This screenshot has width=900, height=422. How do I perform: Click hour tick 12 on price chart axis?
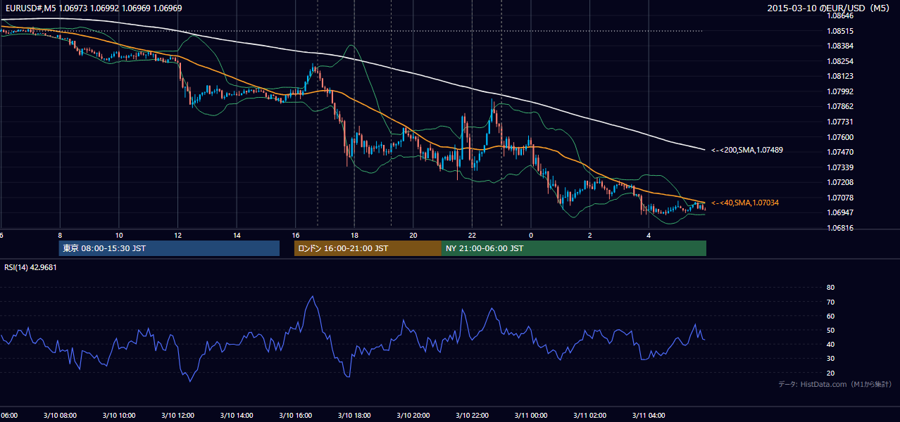tap(177, 235)
